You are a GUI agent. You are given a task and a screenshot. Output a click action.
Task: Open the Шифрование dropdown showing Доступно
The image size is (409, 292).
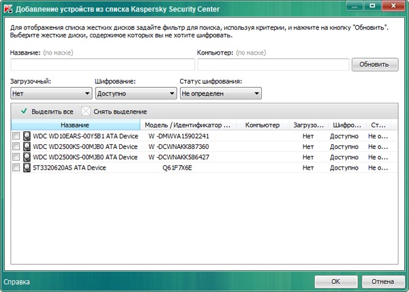coord(136,93)
